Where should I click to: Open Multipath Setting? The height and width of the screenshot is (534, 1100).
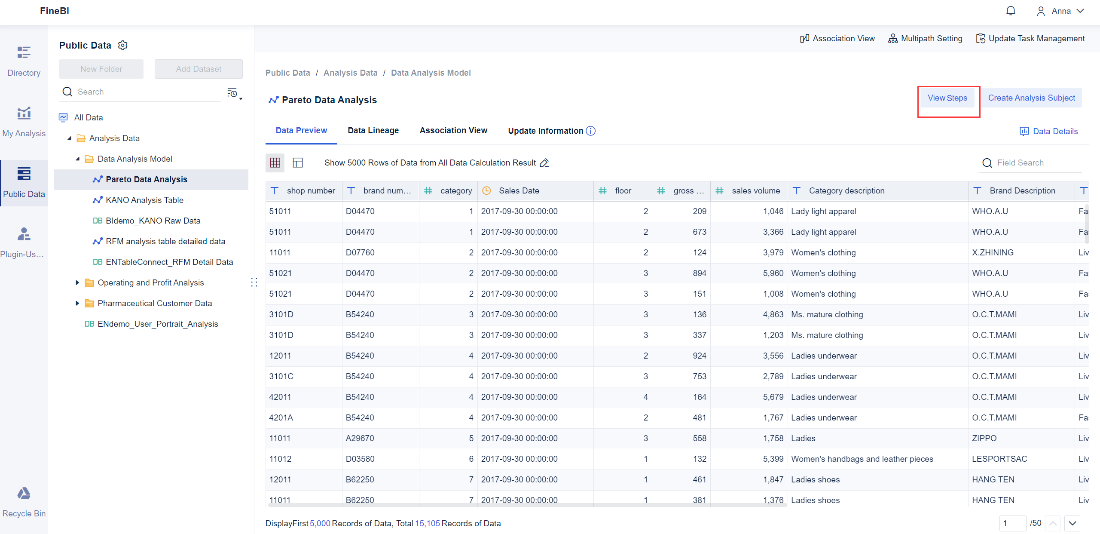pyautogui.click(x=925, y=38)
